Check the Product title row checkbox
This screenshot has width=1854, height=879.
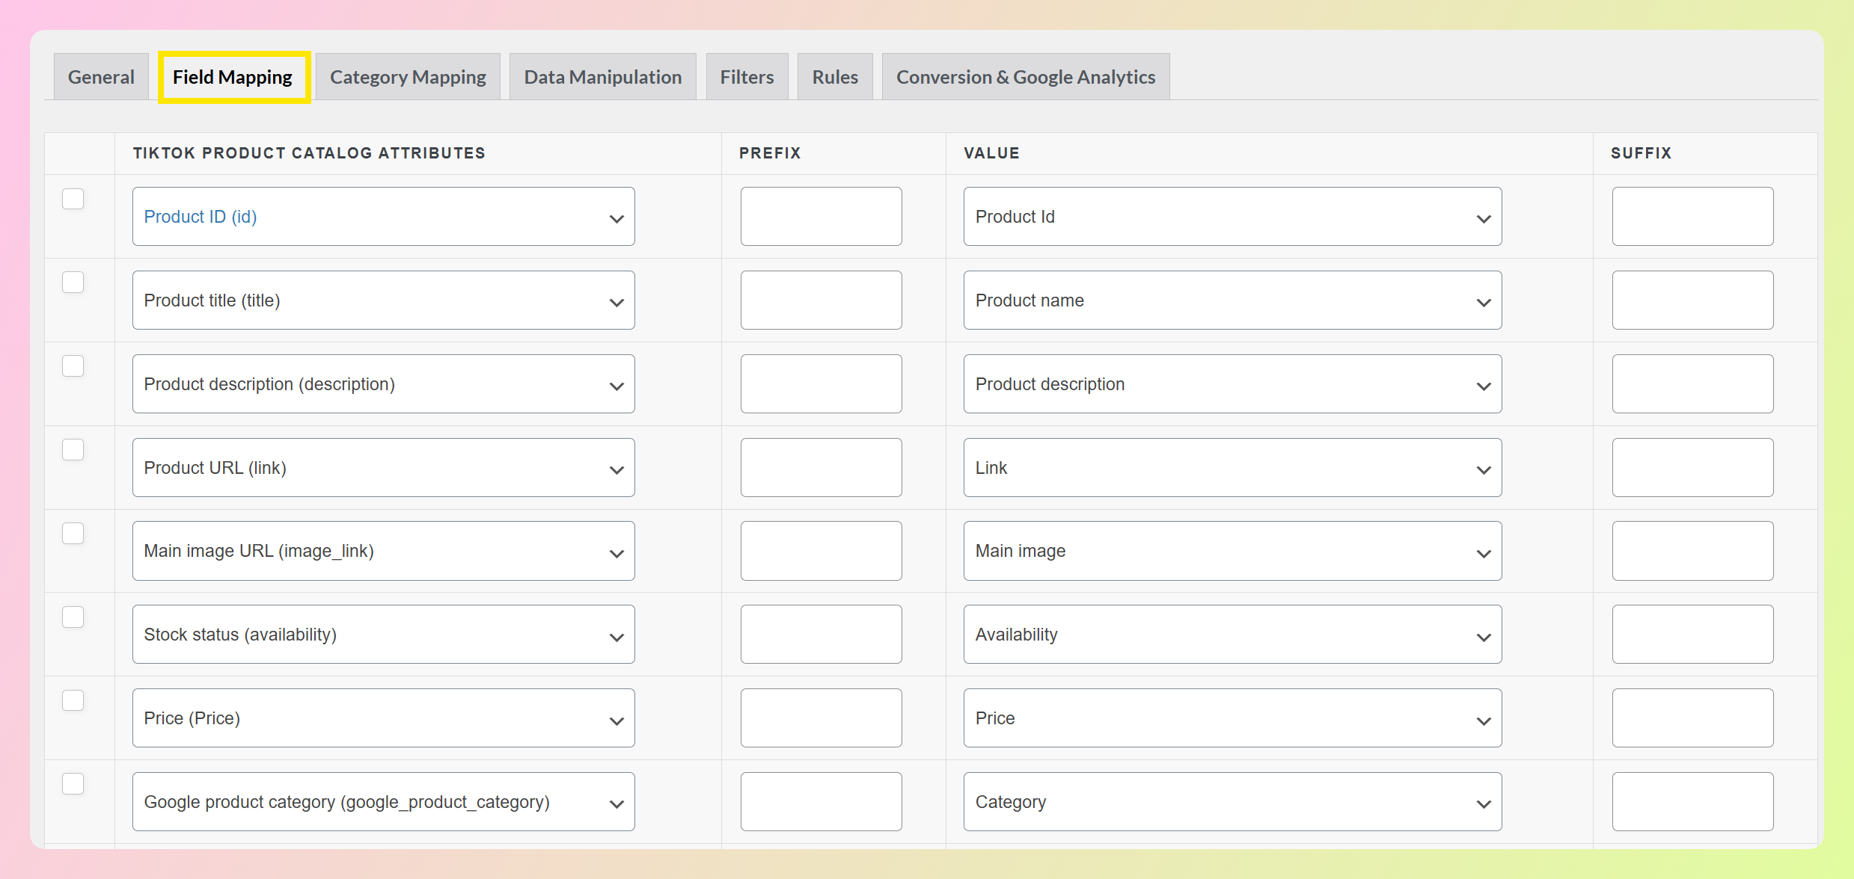(73, 283)
